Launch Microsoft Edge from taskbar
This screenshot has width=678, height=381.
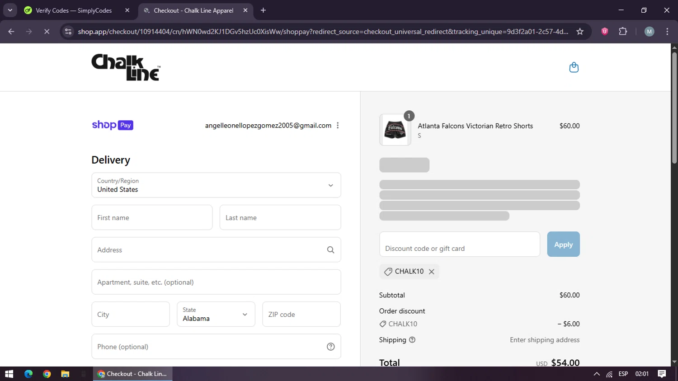coord(28,374)
